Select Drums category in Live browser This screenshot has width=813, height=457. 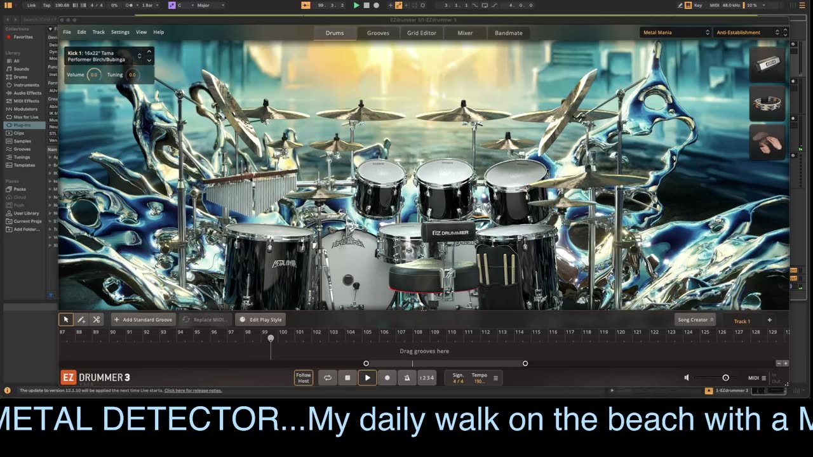pos(21,77)
